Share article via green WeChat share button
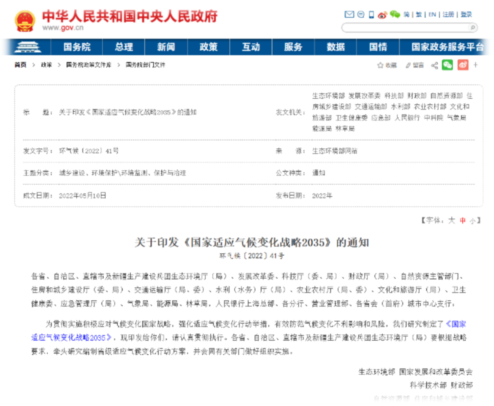Image resolution: width=494 pixels, height=406 pixels. (x=447, y=65)
